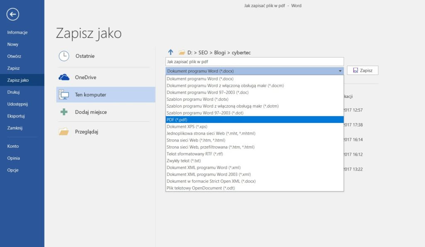Screen dimensions: 425x247
Task: Select OneDrive location
Action: pos(106,77)
